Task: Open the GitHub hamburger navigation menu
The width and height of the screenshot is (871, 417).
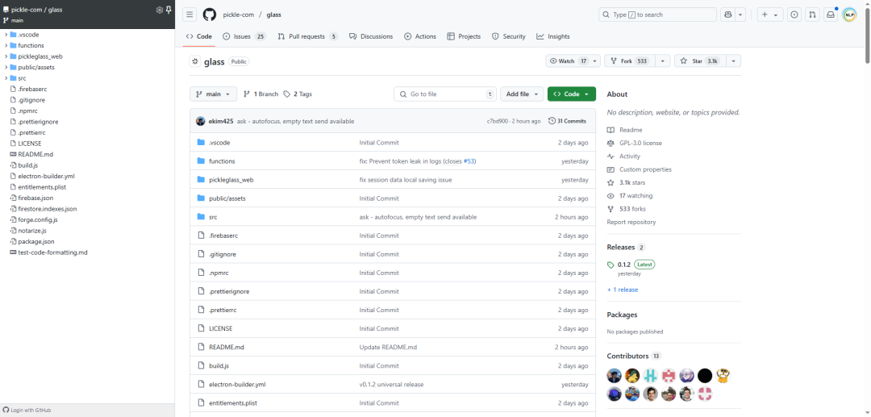Action: coord(190,15)
